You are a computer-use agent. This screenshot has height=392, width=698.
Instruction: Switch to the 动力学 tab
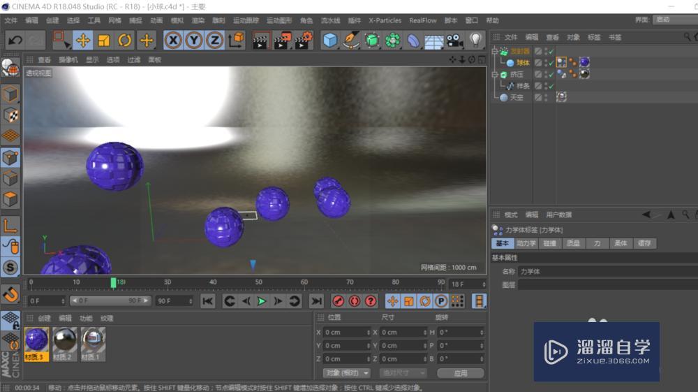[x=526, y=243]
